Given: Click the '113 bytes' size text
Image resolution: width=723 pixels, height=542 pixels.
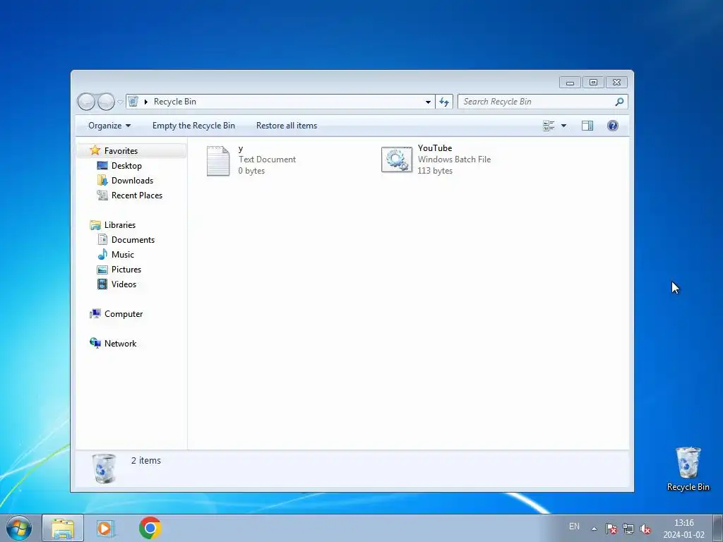Looking at the screenshot, I should tap(435, 171).
